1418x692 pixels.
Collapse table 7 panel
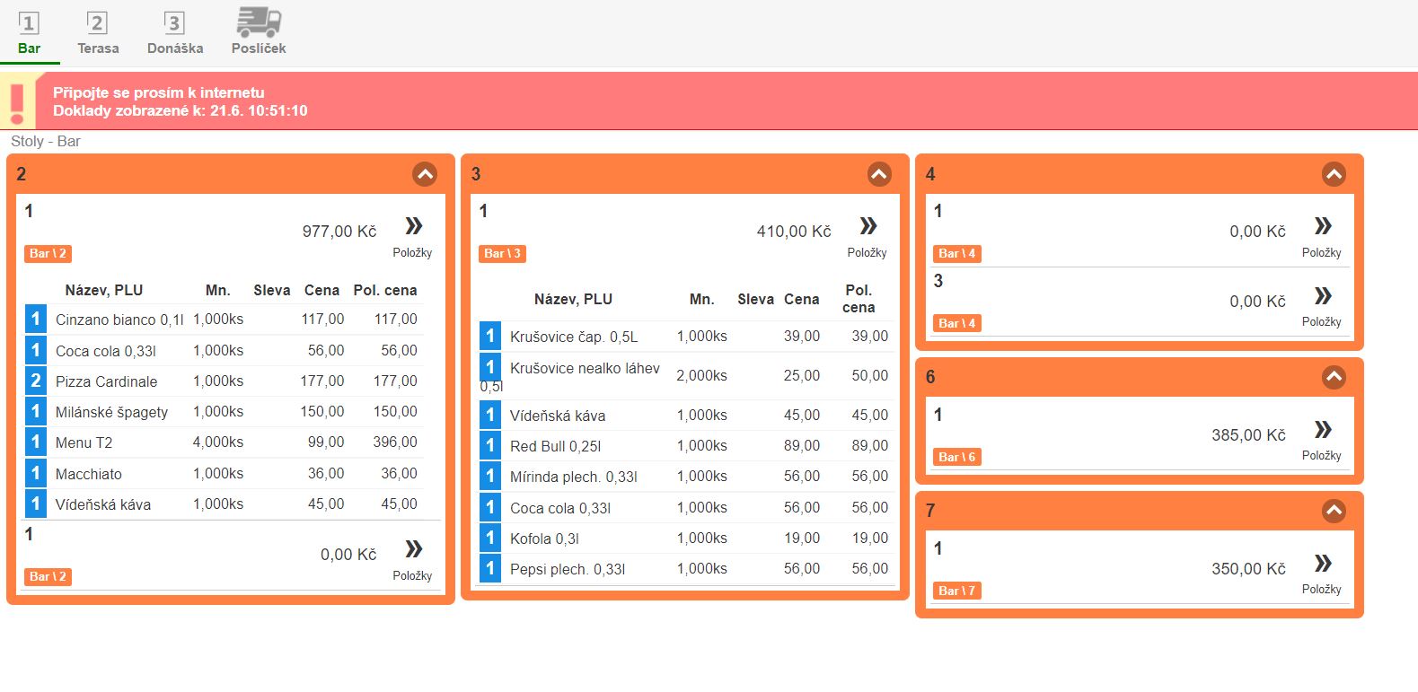1334,511
